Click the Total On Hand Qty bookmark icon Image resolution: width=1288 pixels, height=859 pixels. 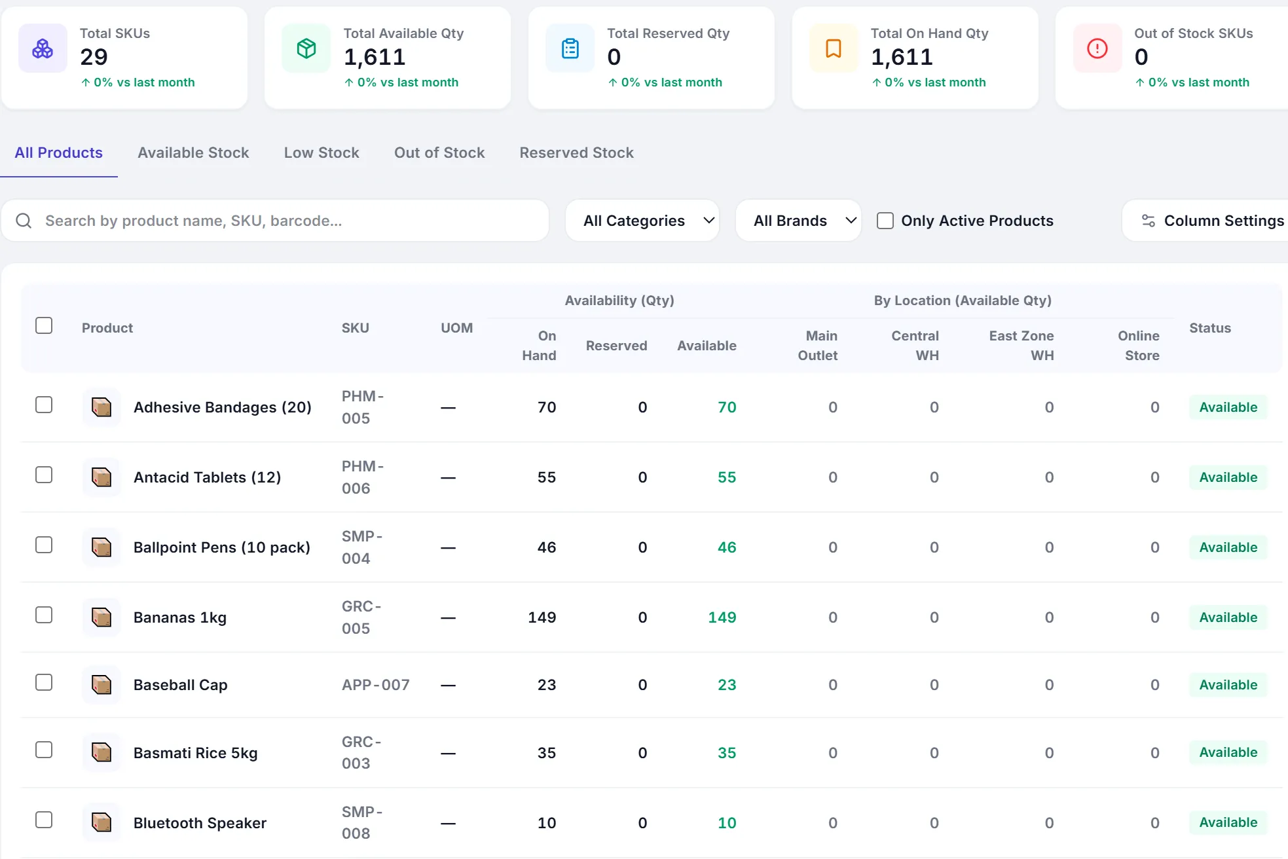coord(834,48)
